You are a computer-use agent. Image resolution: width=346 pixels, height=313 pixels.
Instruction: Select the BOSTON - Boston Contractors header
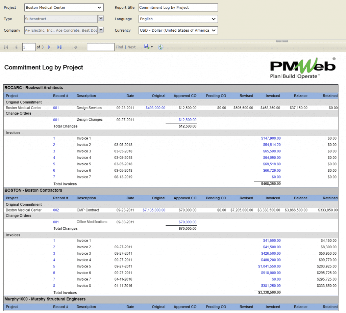click(33, 190)
